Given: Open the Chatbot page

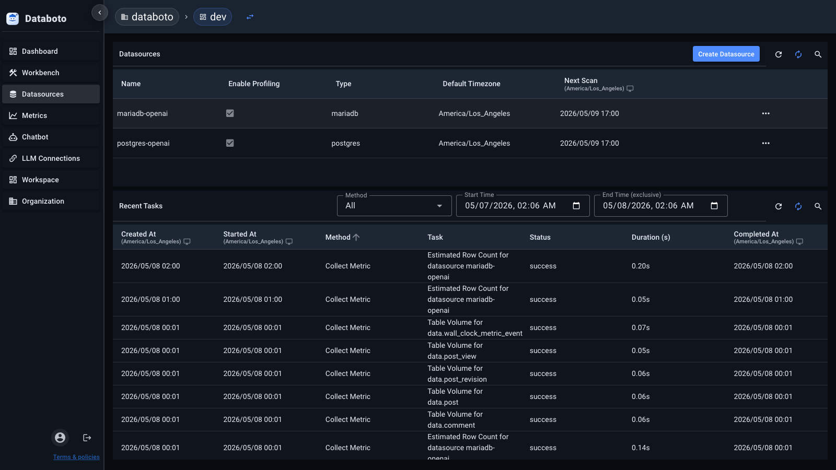Looking at the screenshot, I should [x=51, y=137].
